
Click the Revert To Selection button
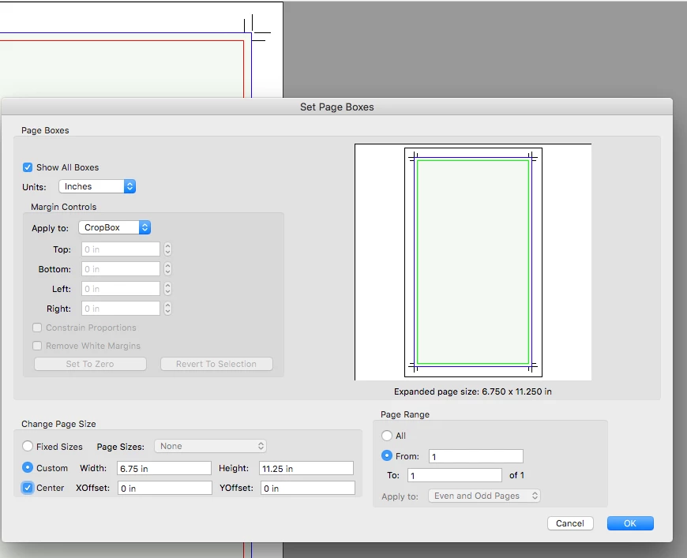[216, 364]
